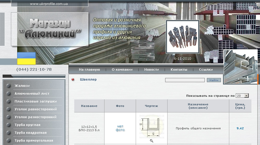Screen dimensions: 260x145
Task: Open the О компании page
Action: point(122,70)
